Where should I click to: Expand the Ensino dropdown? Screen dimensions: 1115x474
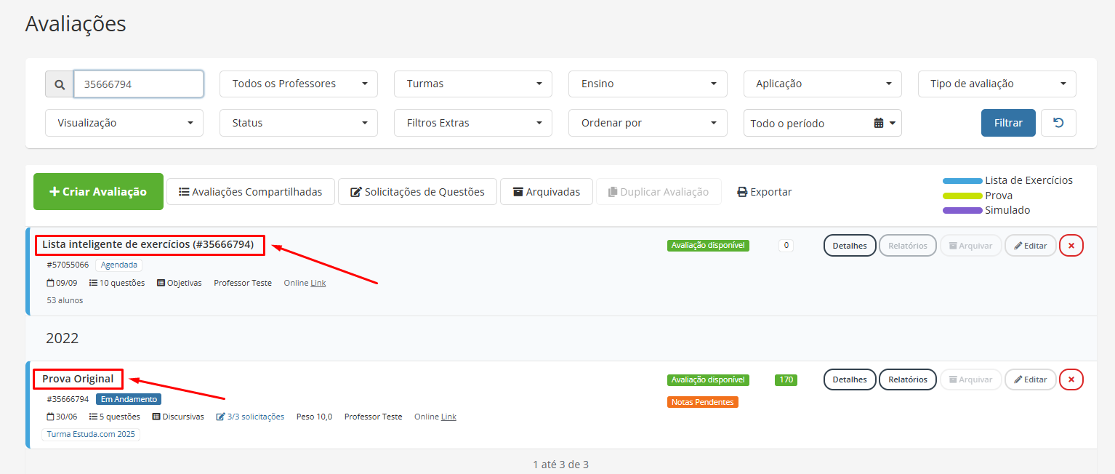point(648,84)
